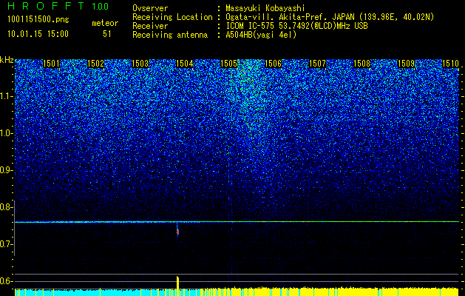
Task: Click the date stamp 10.01.15 15:00
Action: click(38, 34)
